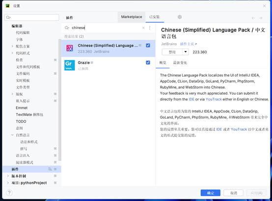Image resolution: width=272 pixels, height=201 pixels.
Task: Open help question mark button
Action: (x=9, y=193)
